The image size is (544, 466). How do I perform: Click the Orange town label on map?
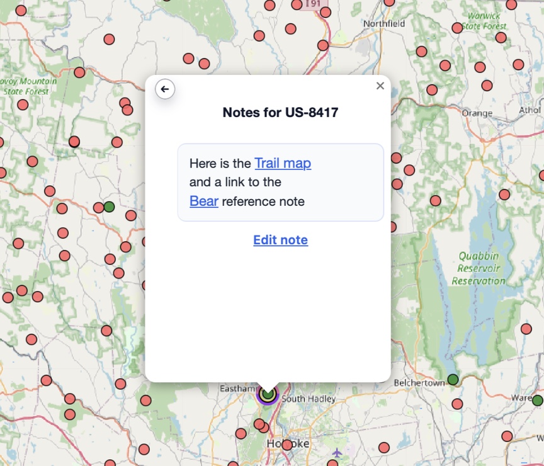(x=477, y=113)
